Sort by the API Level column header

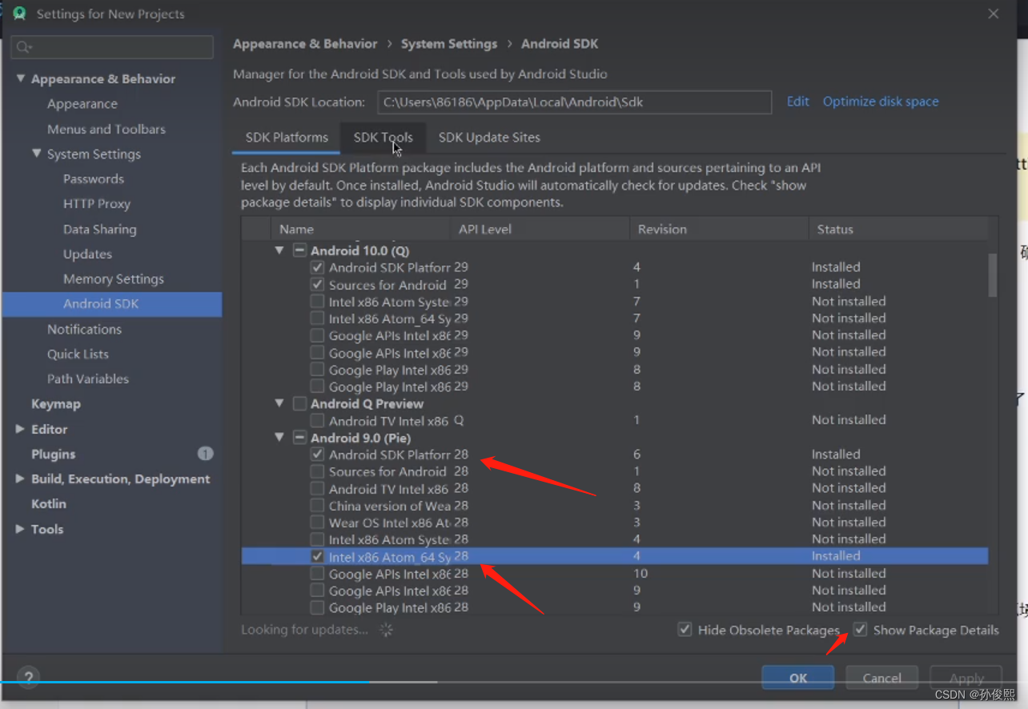click(540, 229)
